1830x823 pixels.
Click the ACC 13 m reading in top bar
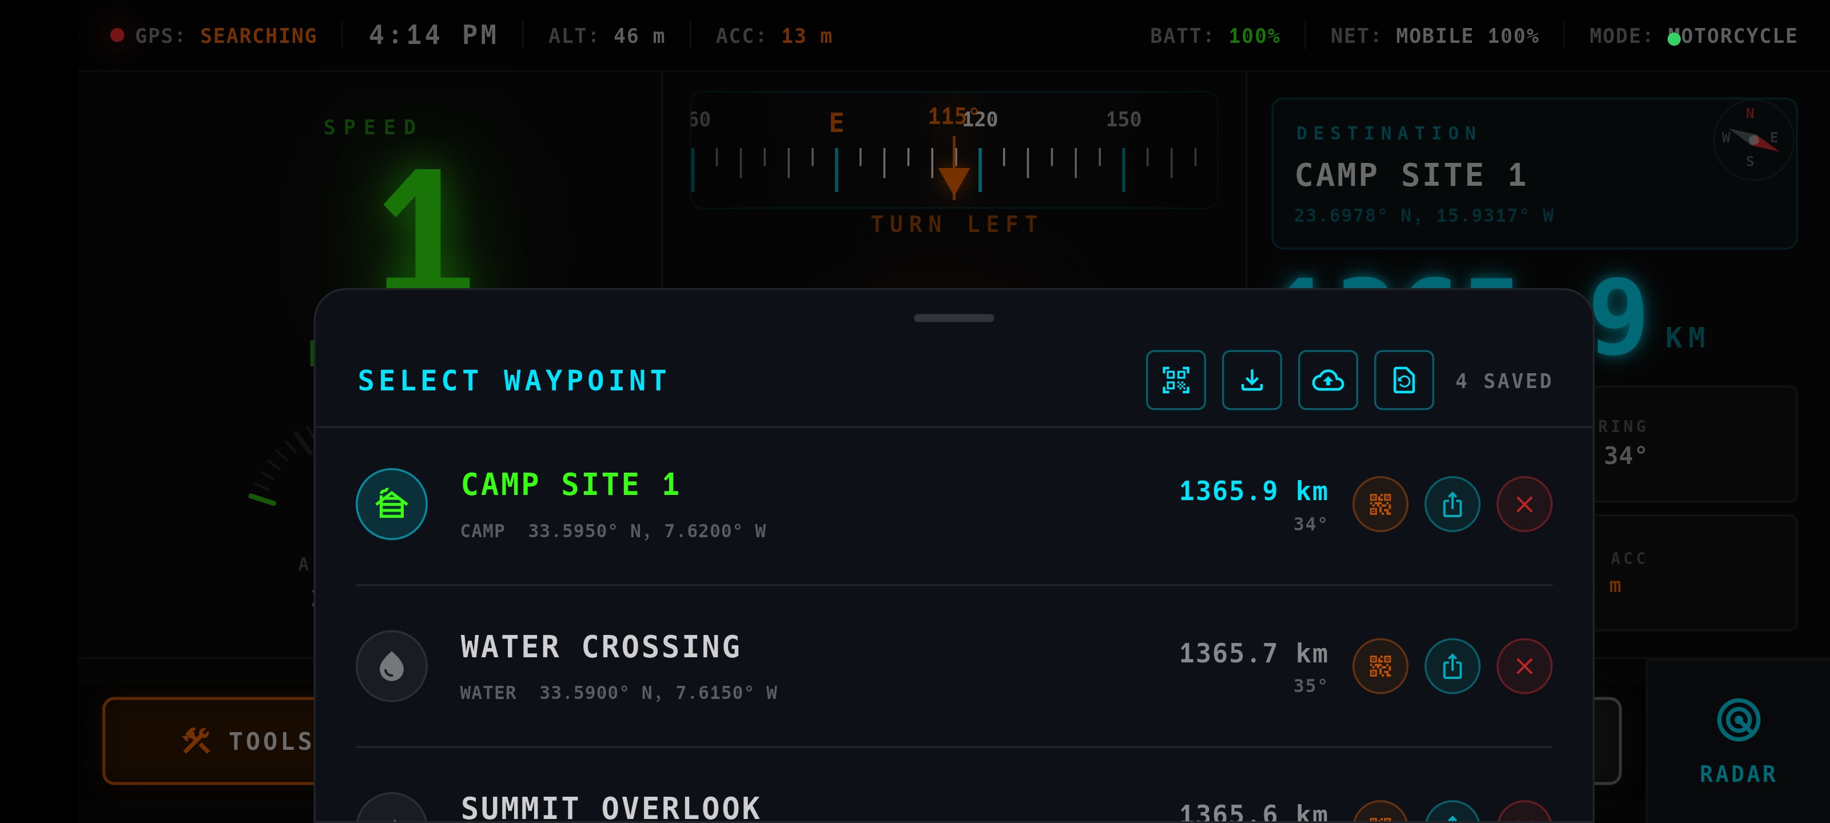click(774, 35)
